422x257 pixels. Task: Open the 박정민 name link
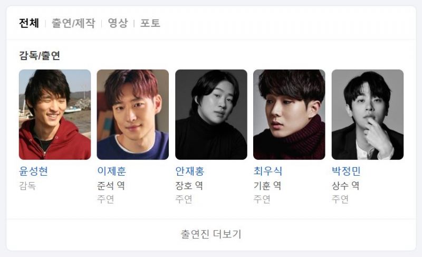pyautogui.click(x=346, y=171)
